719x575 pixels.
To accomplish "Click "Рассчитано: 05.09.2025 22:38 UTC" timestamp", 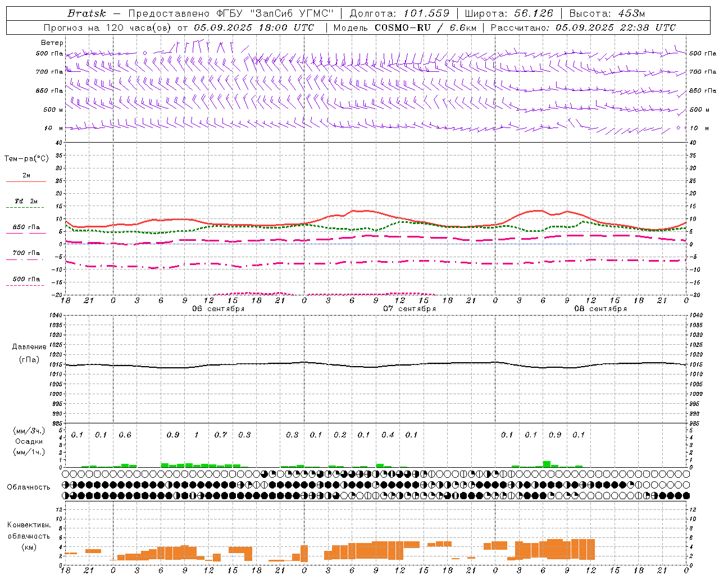I will 583,28.
